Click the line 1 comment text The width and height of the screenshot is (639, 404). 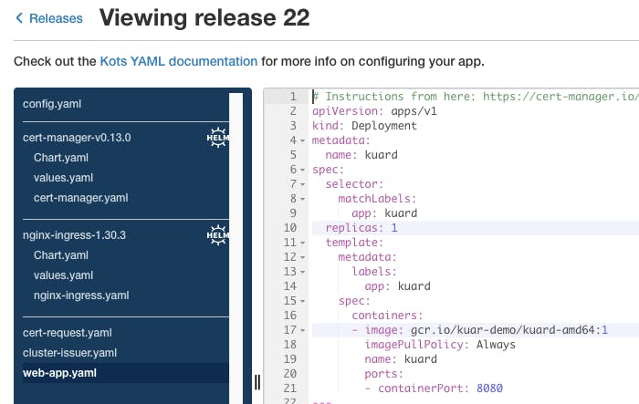click(476, 97)
